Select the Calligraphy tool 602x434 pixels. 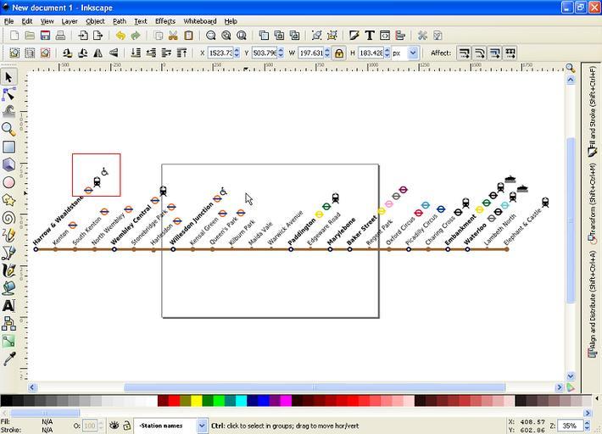[8, 270]
